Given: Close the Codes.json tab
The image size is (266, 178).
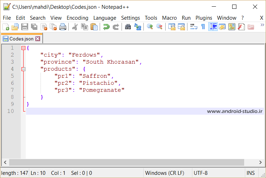Looking at the screenshot, I should point(38,39).
